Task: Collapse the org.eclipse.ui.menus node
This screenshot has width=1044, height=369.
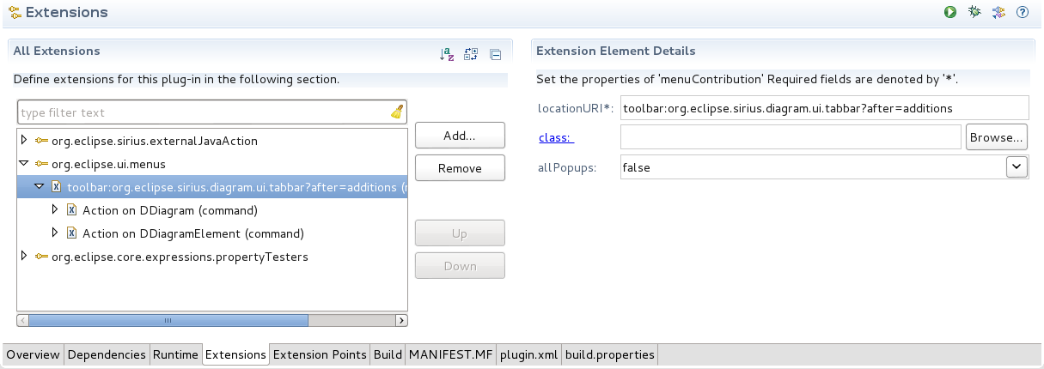Action: pyautogui.click(x=24, y=163)
